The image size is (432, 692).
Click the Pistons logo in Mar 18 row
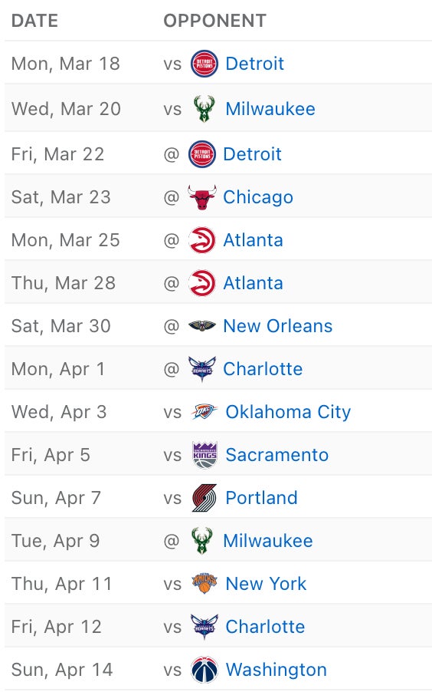(204, 64)
